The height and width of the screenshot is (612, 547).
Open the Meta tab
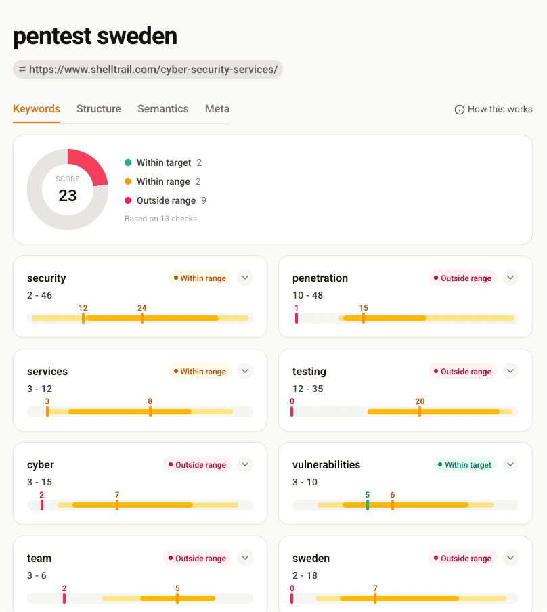[x=217, y=108]
